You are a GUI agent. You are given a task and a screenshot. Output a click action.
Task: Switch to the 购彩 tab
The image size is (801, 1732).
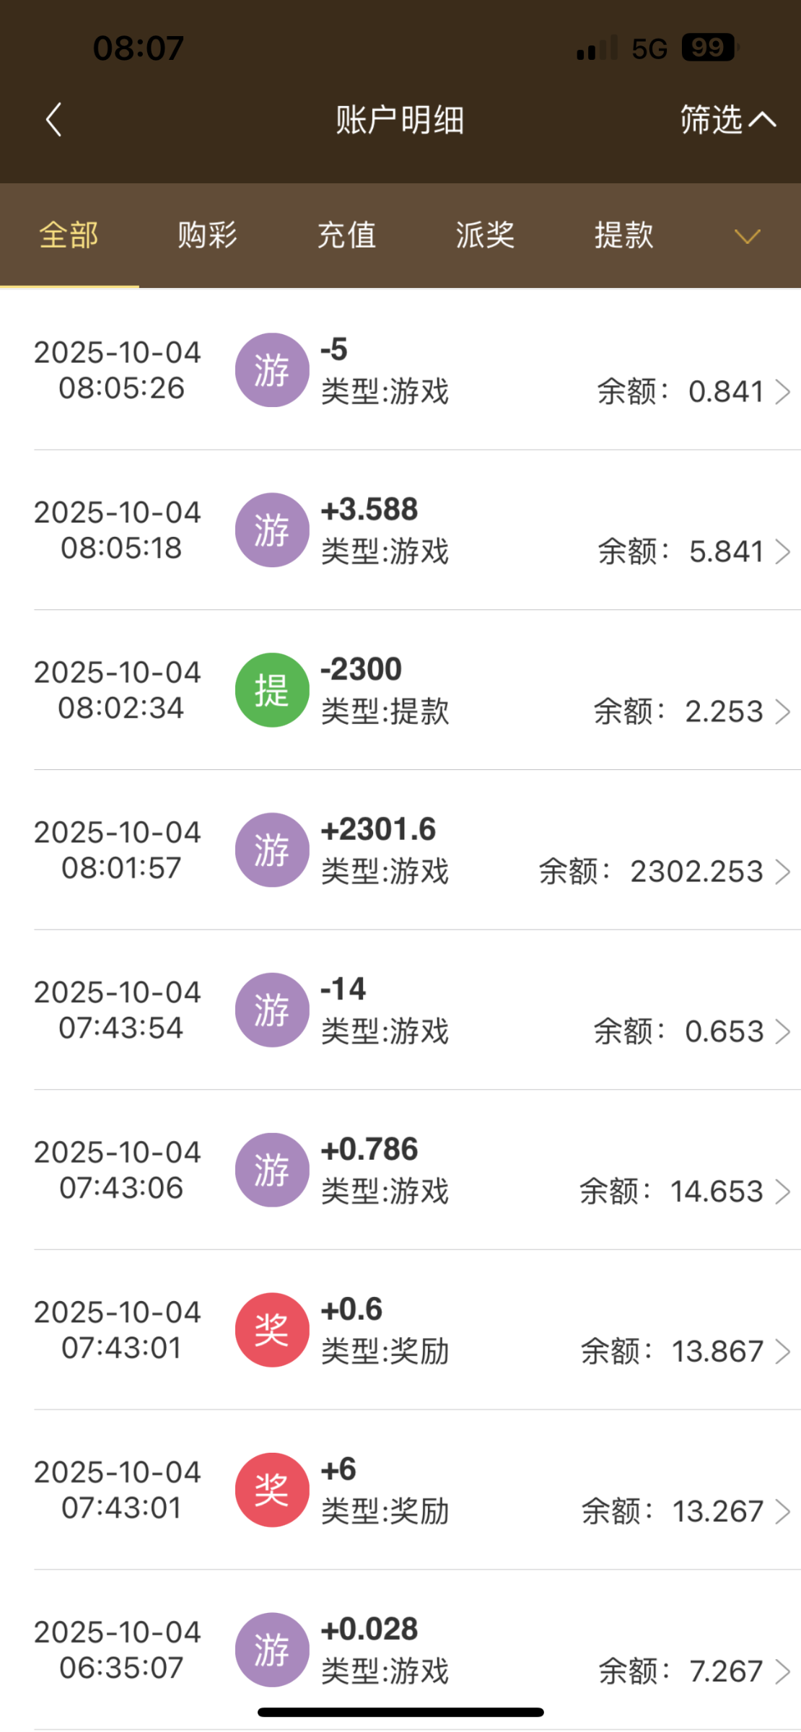point(207,235)
